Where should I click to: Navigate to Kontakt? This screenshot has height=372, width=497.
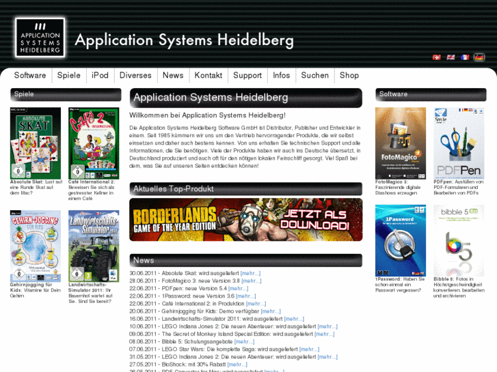[209, 75]
